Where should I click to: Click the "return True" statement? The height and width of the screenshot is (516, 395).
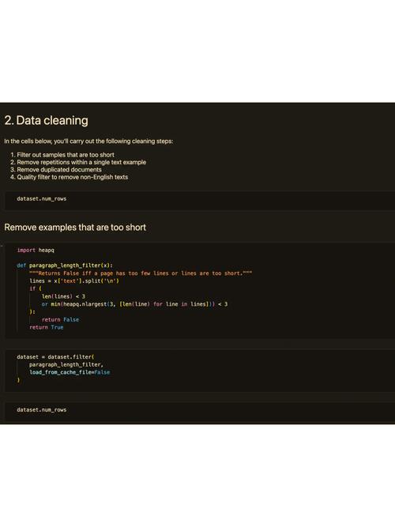tap(47, 327)
